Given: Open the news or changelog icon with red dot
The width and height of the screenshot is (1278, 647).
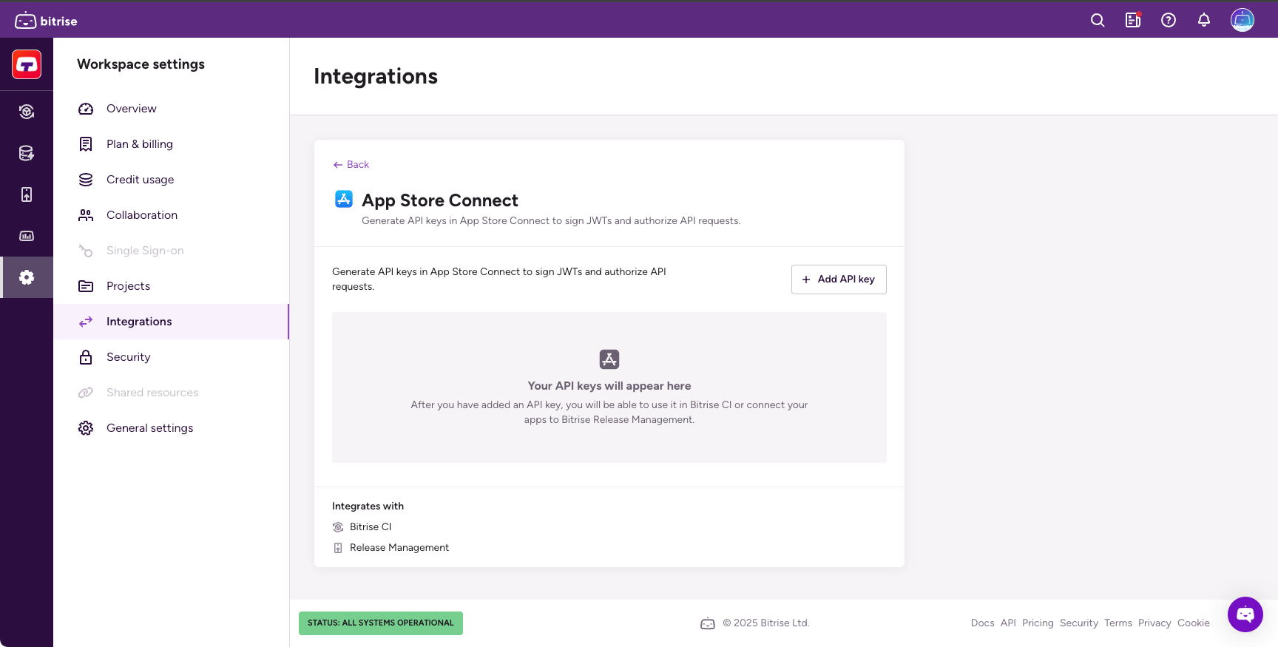Looking at the screenshot, I should pyautogui.click(x=1133, y=20).
